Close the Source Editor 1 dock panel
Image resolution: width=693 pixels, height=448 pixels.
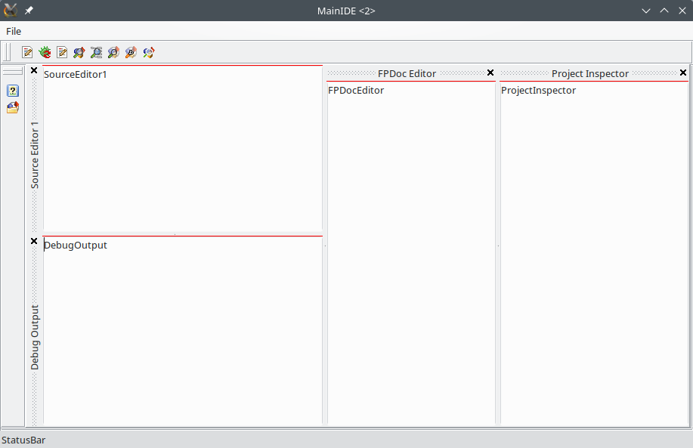point(34,71)
